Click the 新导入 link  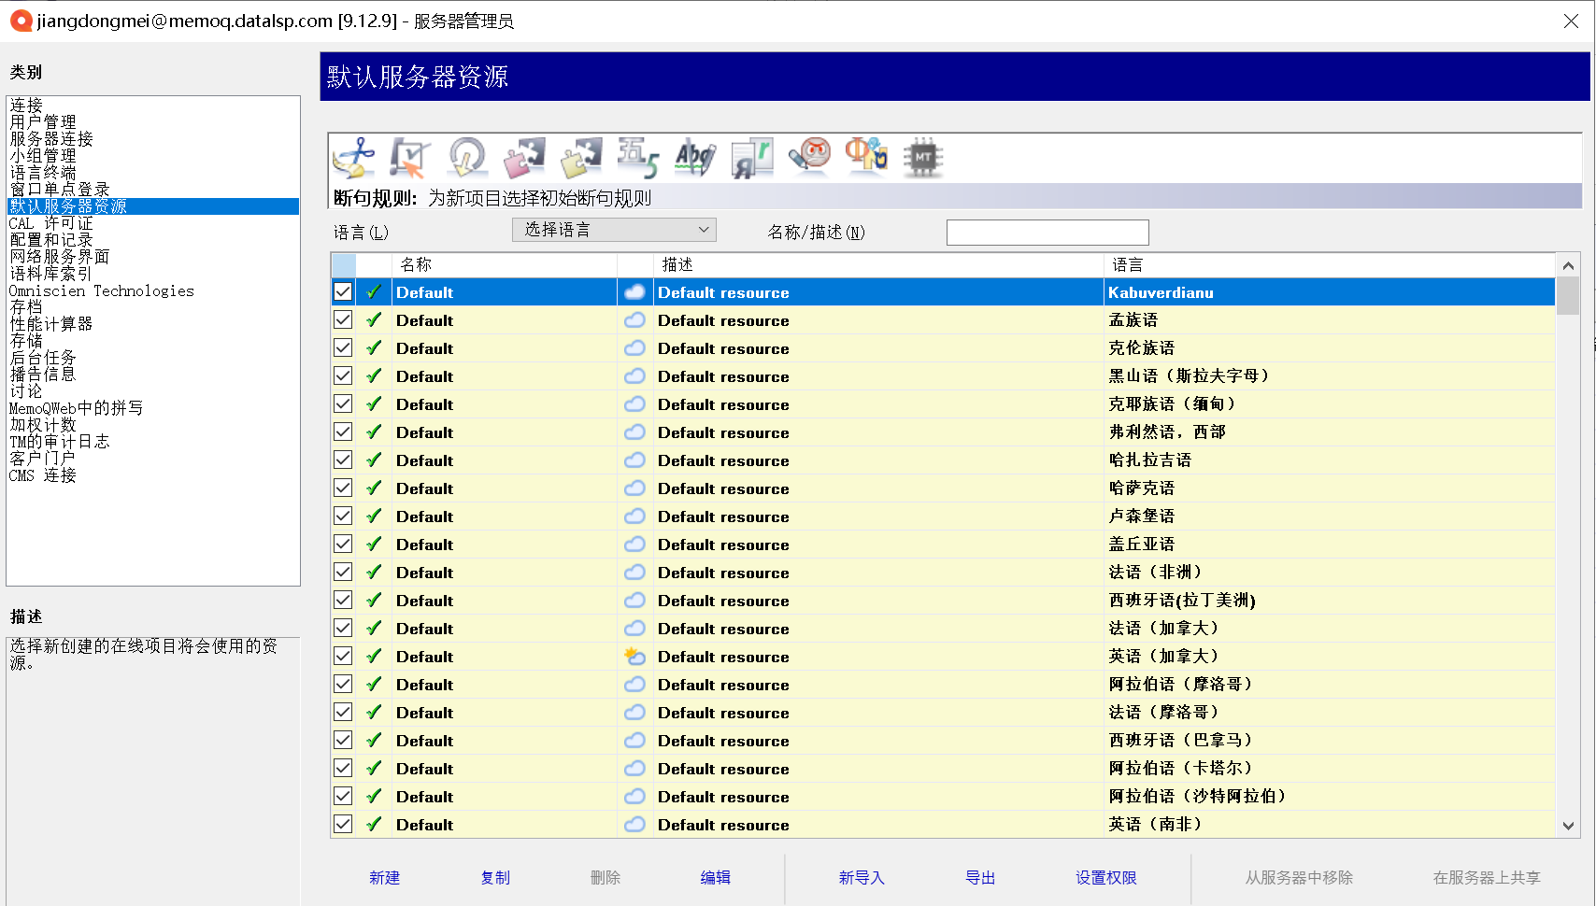[x=862, y=878]
